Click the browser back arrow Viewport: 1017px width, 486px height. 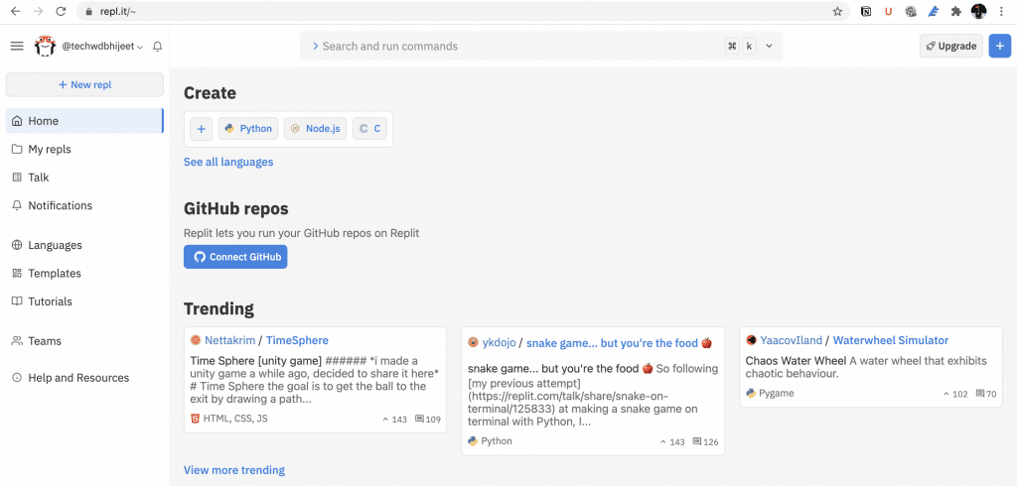pos(16,11)
